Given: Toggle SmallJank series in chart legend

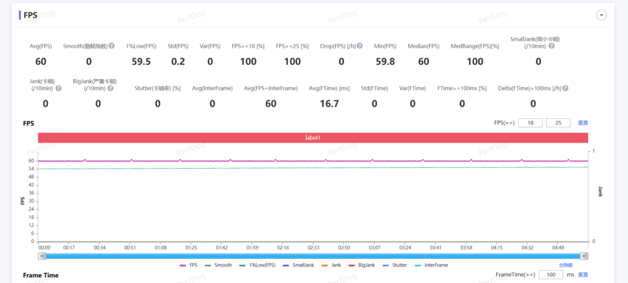Looking at the screenshot, I should (x=298, y=265).
